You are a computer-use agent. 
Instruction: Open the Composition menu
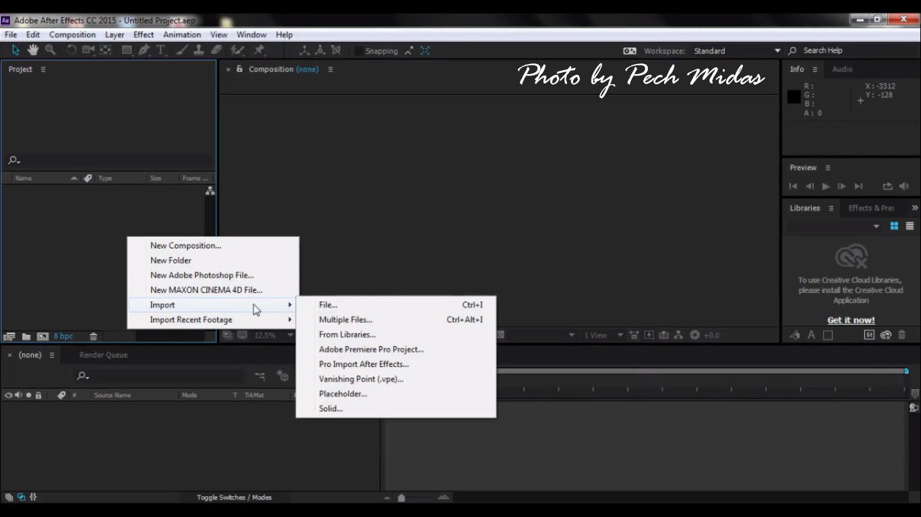72,34
